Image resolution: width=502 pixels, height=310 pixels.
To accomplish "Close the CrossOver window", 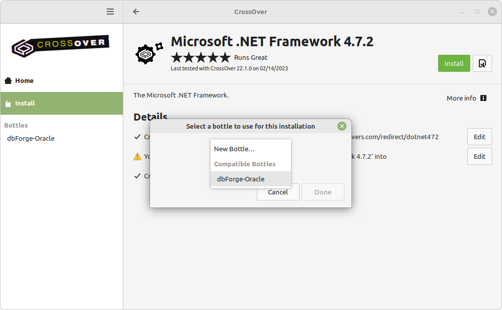I will (x=492, y=12).
